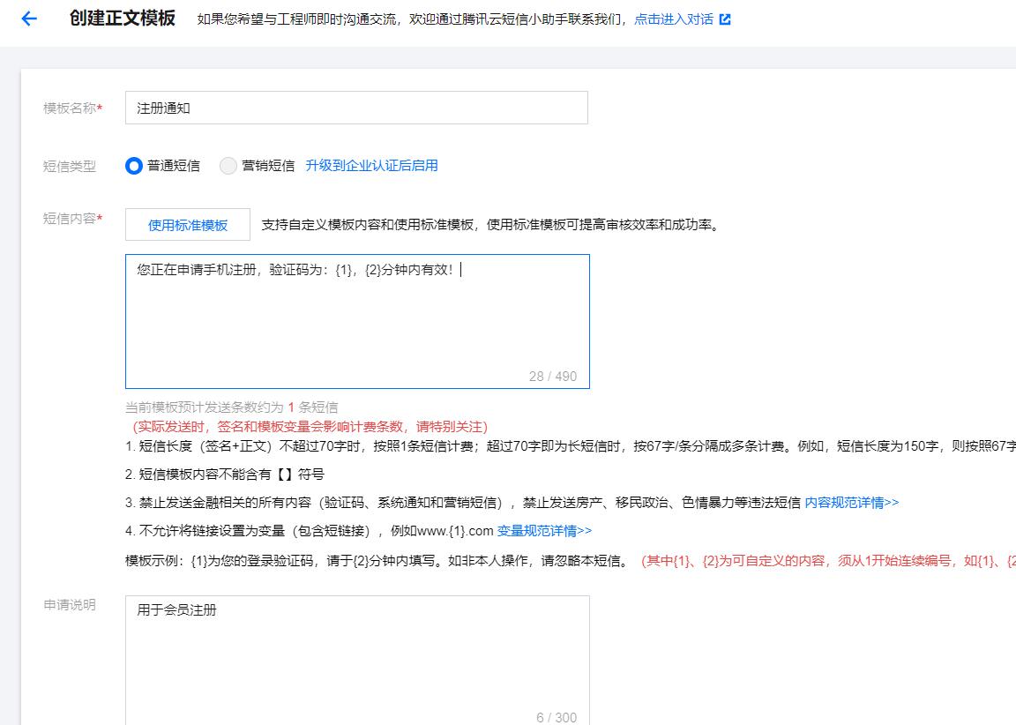1016x725 pixels.
Task: Click the 6 / 300 character counter
Action: [556, 717]
